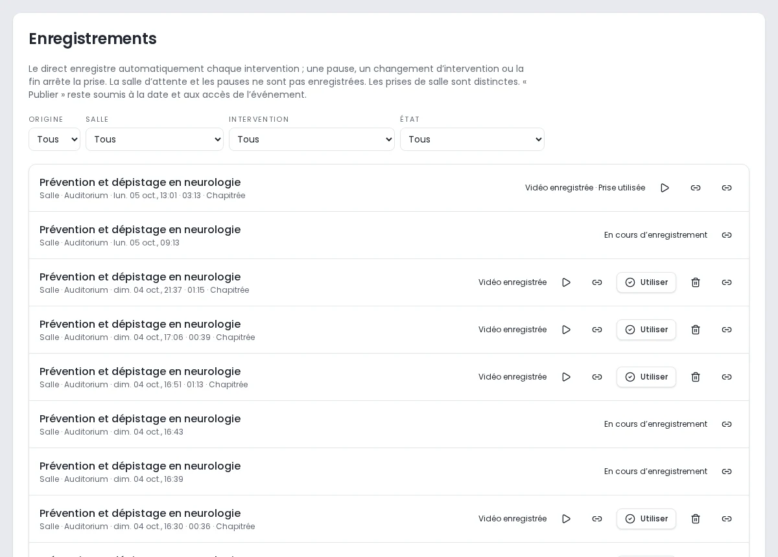Click Utiliser for the 17:06 recording
Viewport: 778px width, 557px height.
click(x=646, y=330)
